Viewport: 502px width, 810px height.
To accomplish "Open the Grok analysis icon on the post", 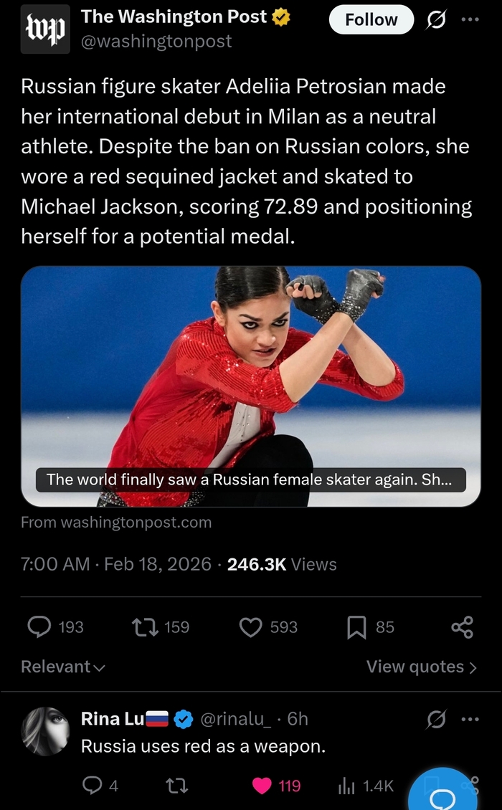I will click(x=436, y=19).
